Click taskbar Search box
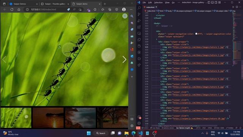Image resolution: width=243 pixels, height=137 pixels. 101,133
